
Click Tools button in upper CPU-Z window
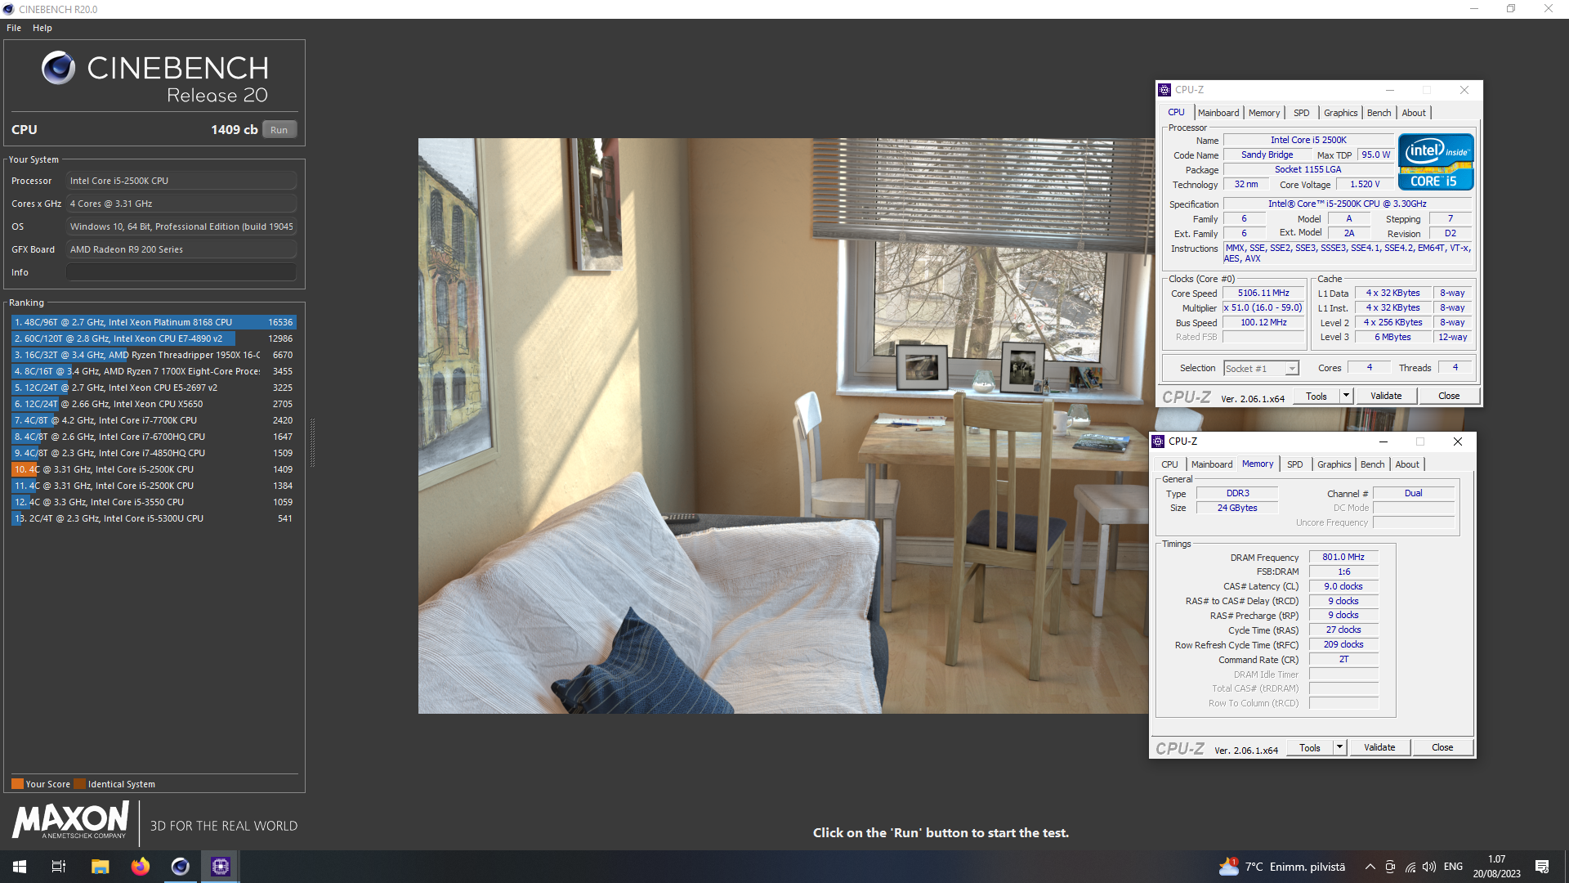(x=1316, y=396)
